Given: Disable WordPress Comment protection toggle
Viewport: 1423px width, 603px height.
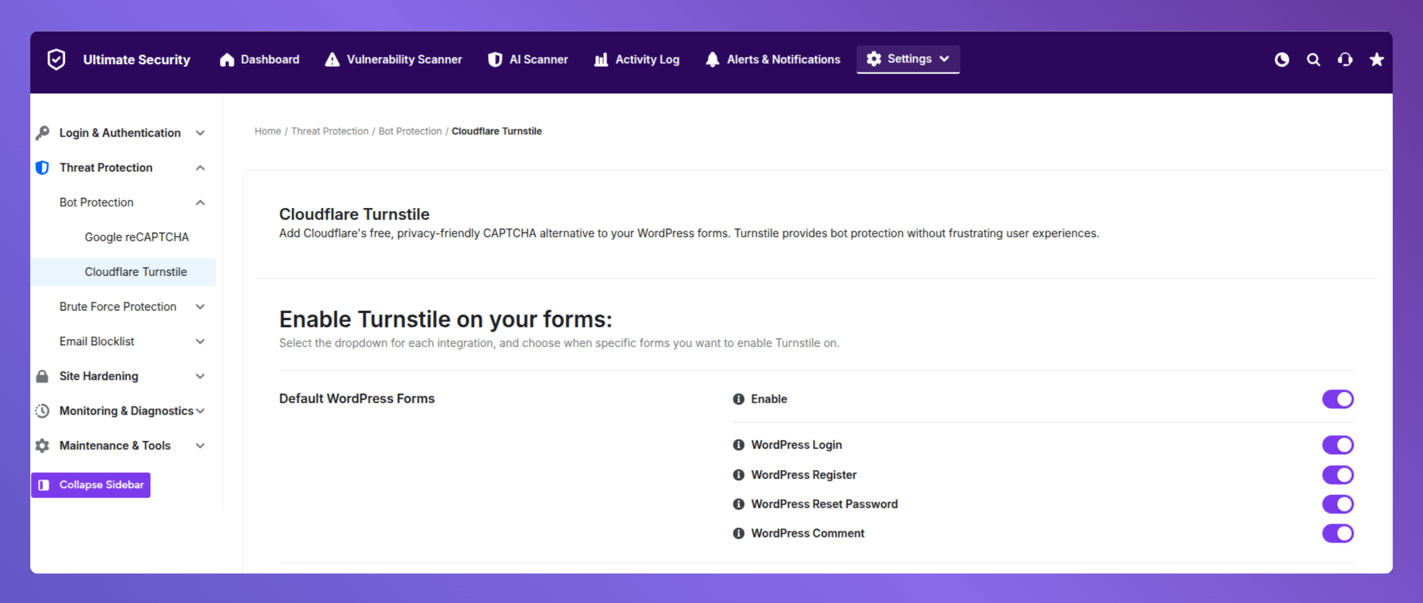Looking at the screenshot, I should pos(1338,533).
